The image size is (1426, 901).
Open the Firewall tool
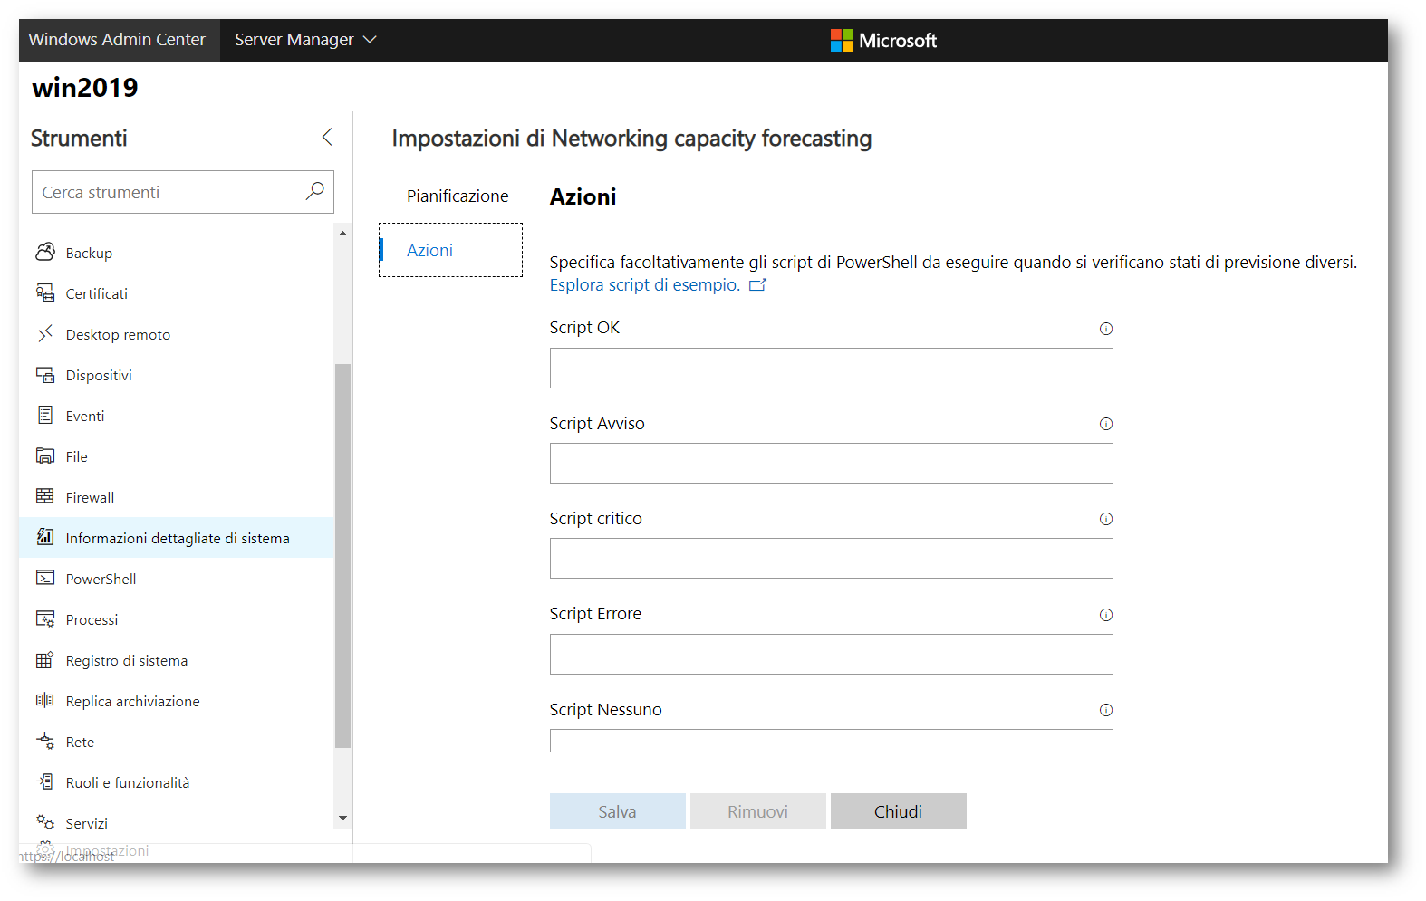click(177, 497)
